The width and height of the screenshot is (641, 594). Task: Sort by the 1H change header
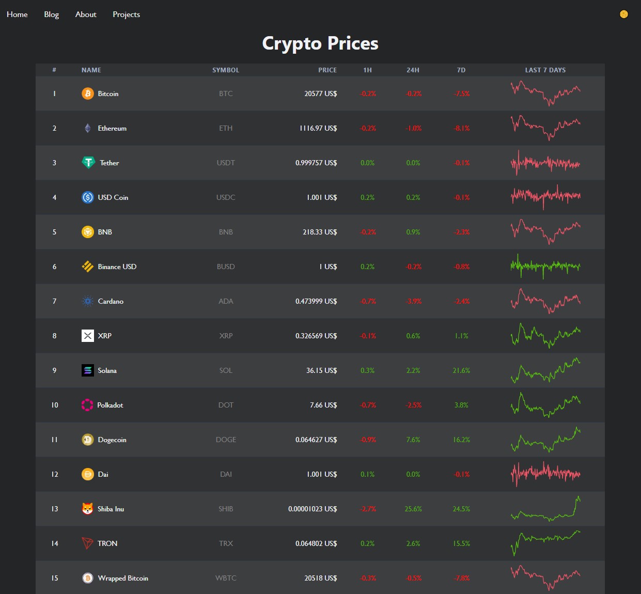coord(367,70)
